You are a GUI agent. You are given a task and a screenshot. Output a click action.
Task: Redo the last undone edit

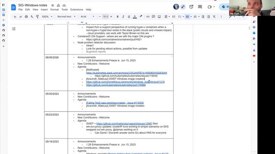coord(21,17)
